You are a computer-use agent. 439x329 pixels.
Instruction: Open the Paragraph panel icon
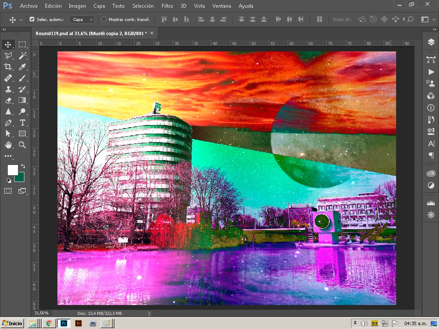tap(431, 155)
